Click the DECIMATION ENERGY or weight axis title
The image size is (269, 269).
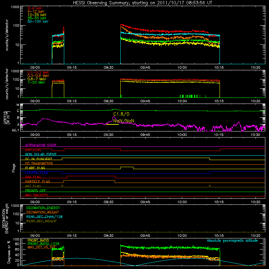pyautogui.click(x=5, y=218)
